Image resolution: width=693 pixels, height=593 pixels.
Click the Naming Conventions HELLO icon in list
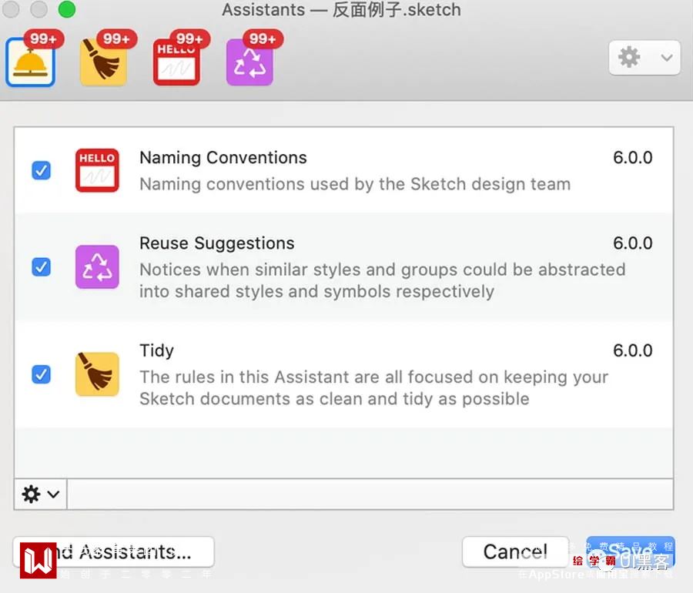coord(97,170)
